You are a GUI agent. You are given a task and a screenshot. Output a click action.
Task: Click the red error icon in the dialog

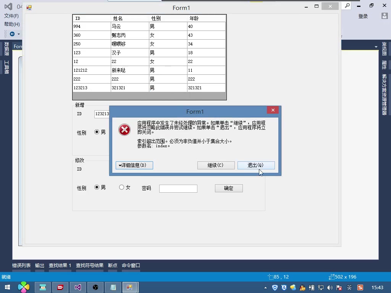pyautogui.click(x=124, y=130)
